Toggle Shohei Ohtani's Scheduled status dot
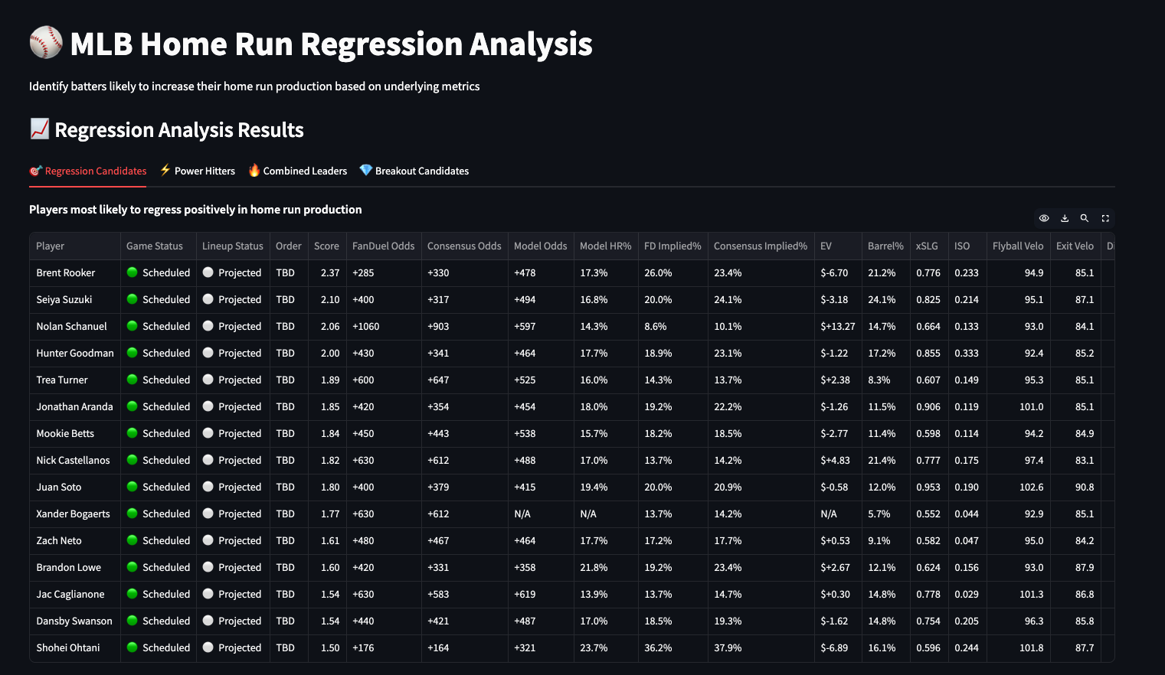1165x675 pixels. (x=132, y=647)
